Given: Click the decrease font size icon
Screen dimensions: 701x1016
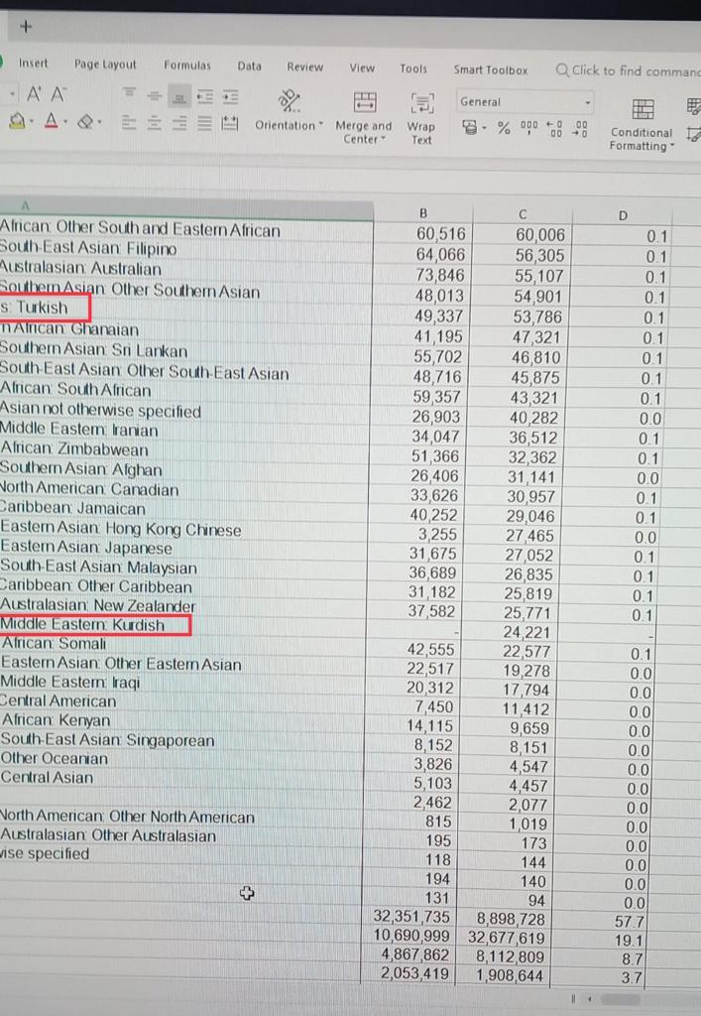Looking at the screenshot, I should click(58, 95).
